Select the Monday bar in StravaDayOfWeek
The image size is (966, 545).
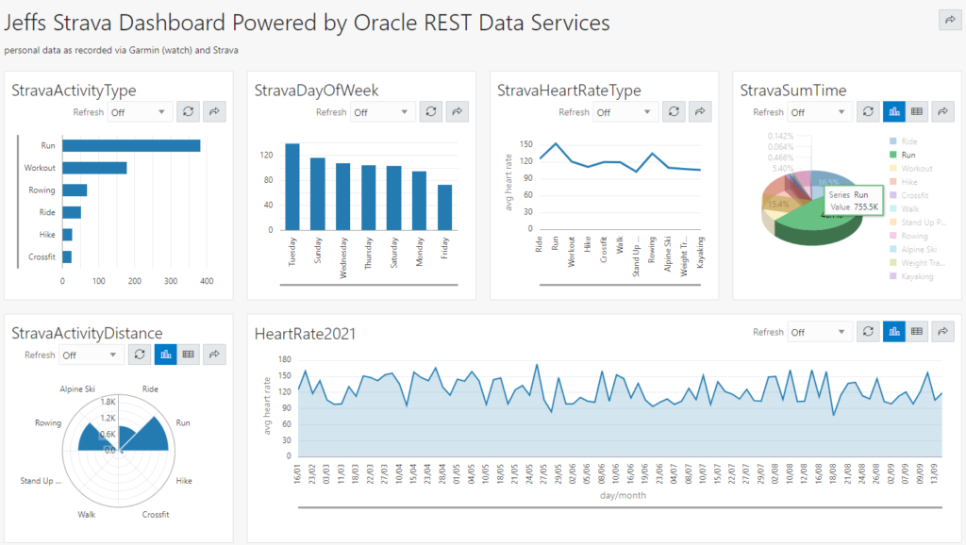[420, 201]
